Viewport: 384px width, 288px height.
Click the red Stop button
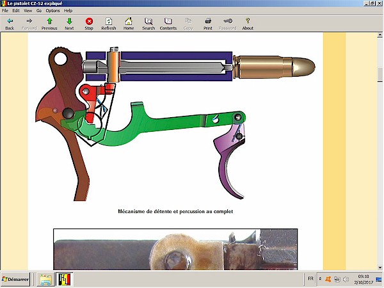click(x=89, y=24)
